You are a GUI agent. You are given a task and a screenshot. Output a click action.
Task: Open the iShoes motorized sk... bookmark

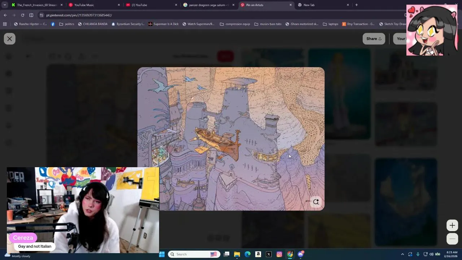pos(302,24)
